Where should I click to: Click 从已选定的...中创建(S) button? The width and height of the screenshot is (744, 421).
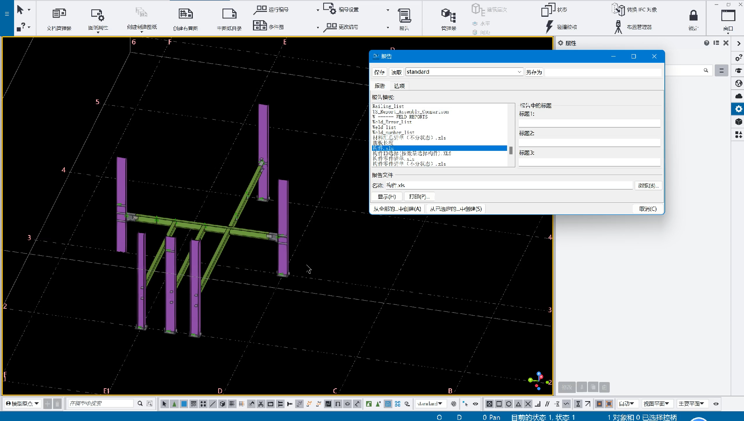456,209
